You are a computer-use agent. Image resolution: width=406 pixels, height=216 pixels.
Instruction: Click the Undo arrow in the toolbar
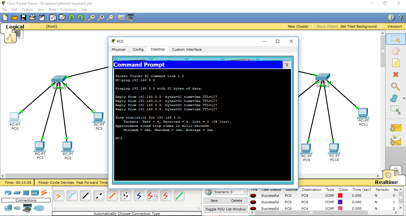pyautogui.click(x=71, y=17)
